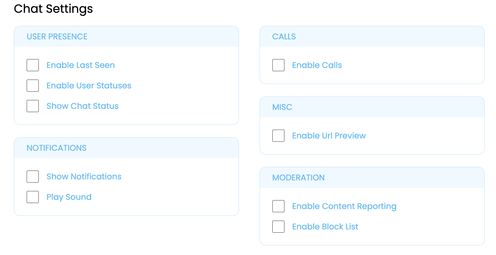Click the Enable Last Seen label

80,65
